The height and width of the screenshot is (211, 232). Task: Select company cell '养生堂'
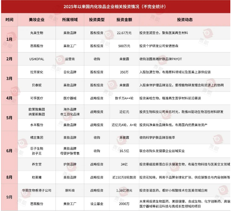pyautogui.click(x=37, y=164)
